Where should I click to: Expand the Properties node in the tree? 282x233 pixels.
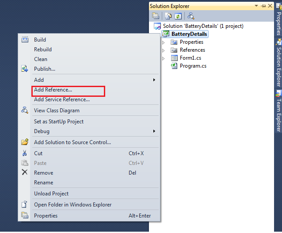click(x=163, y=42)
